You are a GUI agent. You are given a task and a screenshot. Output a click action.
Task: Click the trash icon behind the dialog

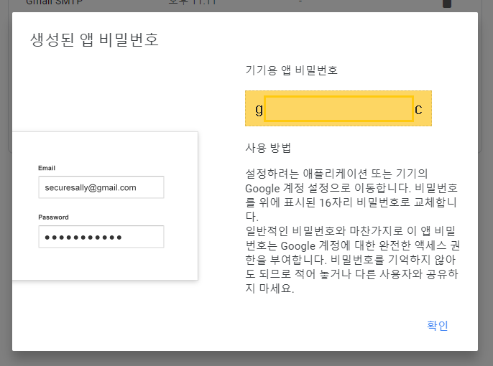(x=447, y=3)
